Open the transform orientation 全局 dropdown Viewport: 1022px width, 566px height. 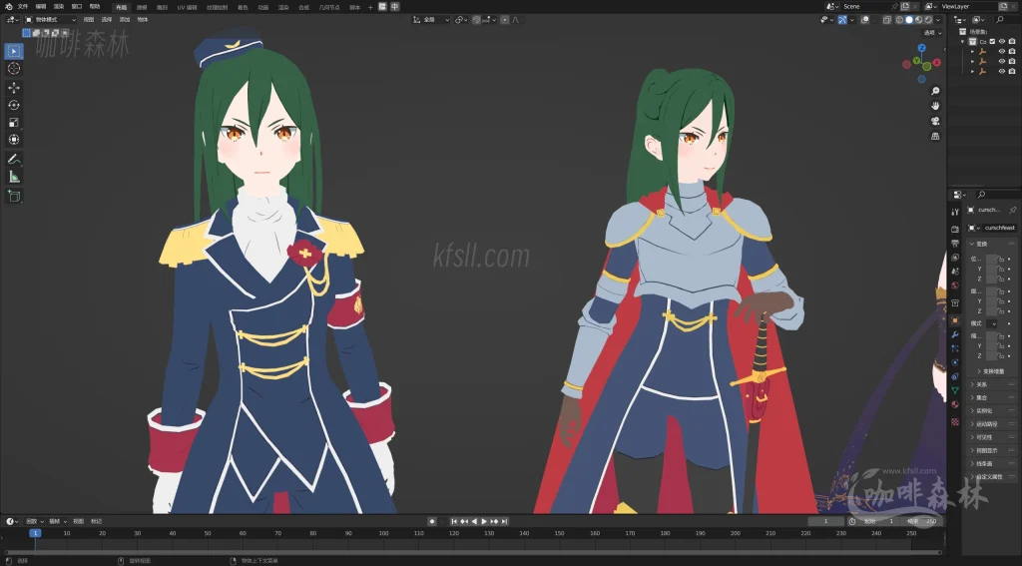click(431, 20)
